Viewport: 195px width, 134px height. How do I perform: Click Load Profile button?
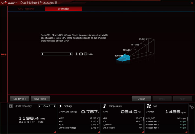[20, 99]
